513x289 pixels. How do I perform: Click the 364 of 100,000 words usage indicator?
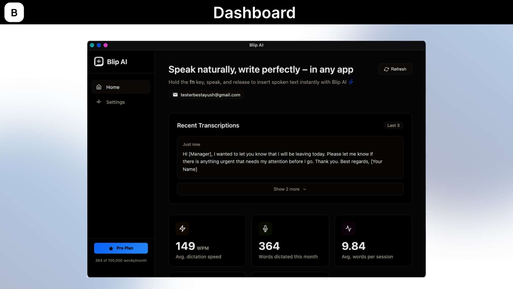121,260
